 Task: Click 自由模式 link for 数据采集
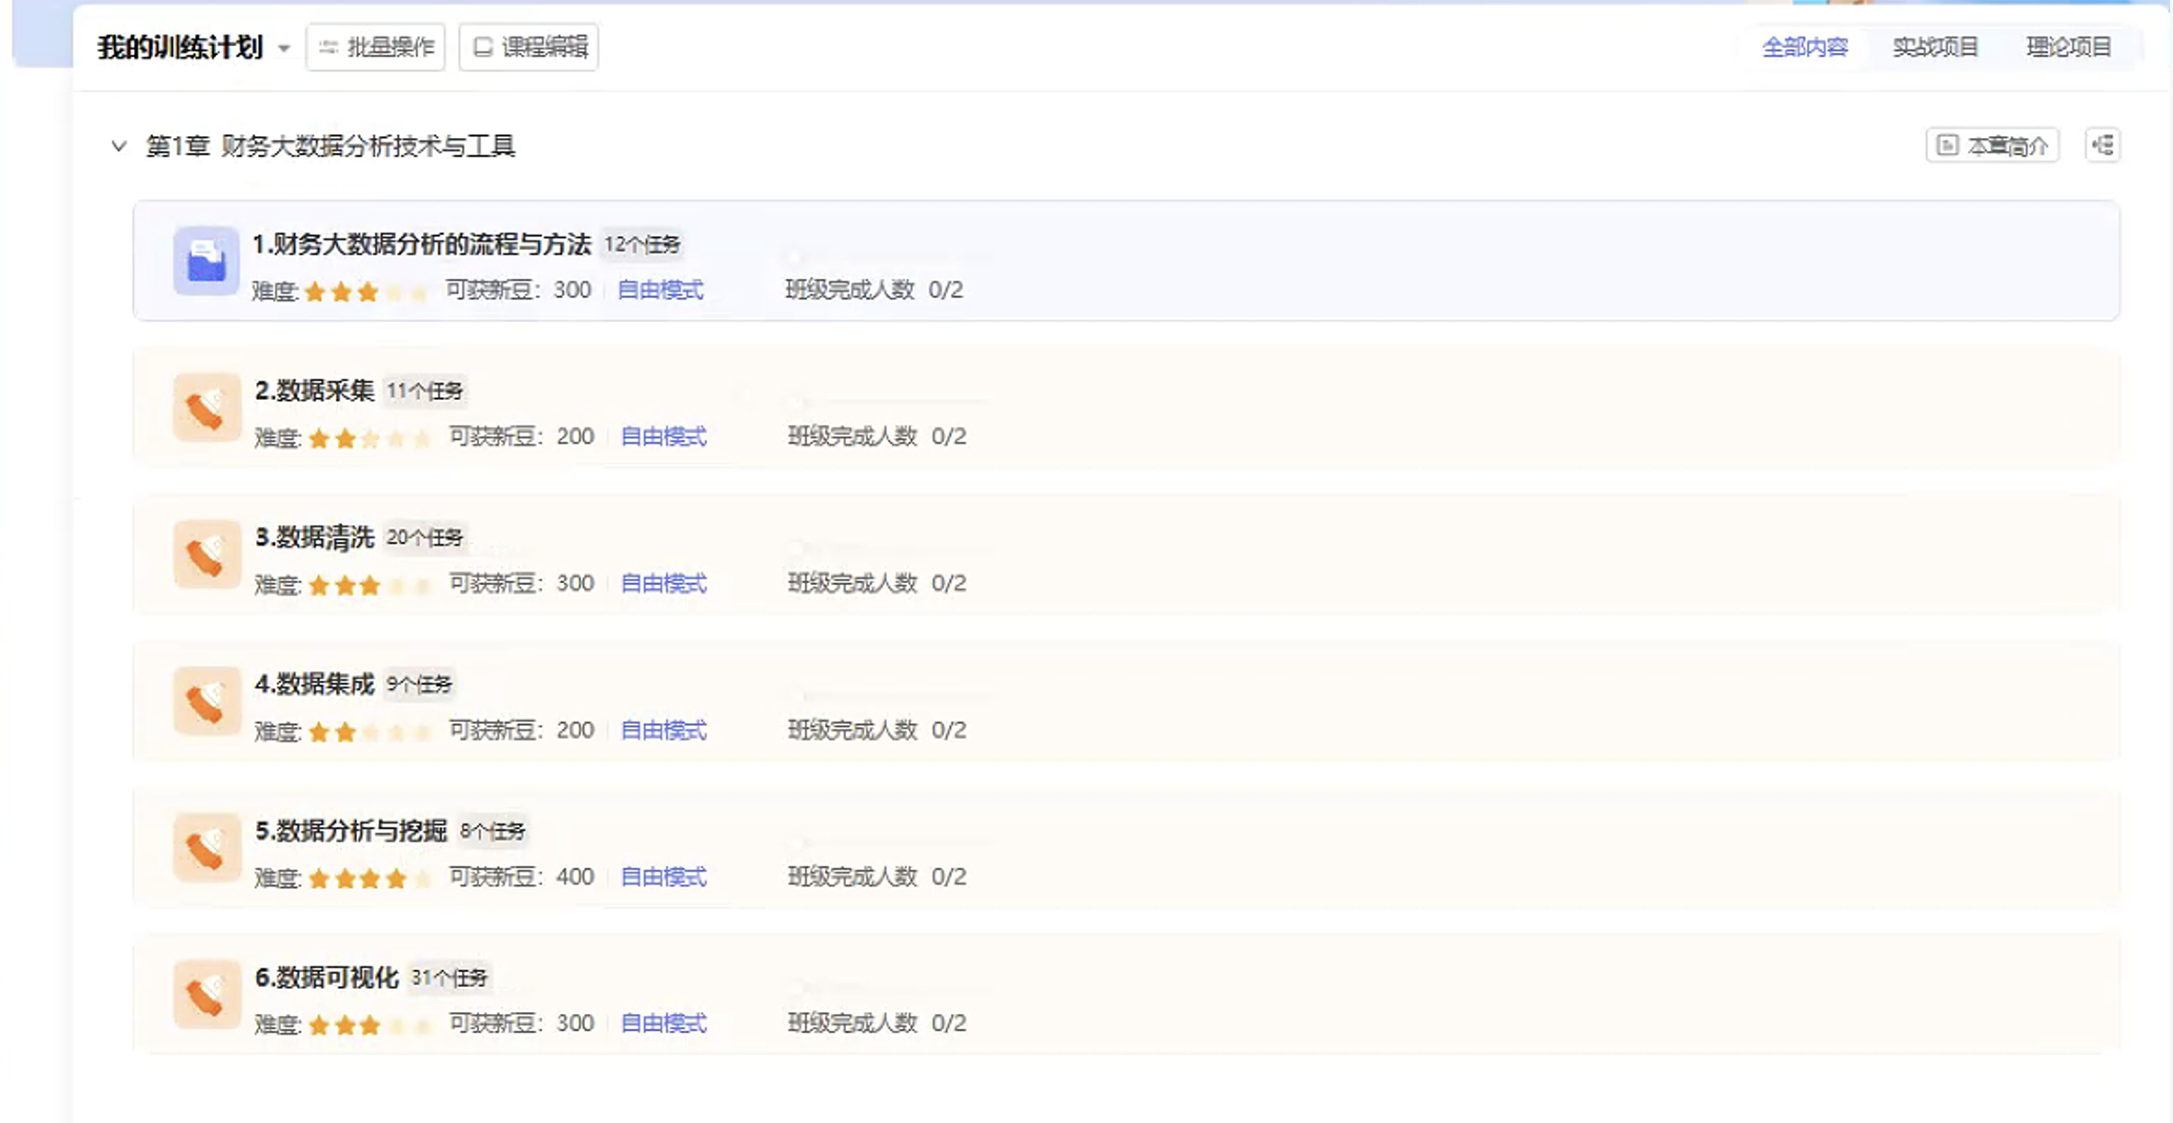point(663,437)
